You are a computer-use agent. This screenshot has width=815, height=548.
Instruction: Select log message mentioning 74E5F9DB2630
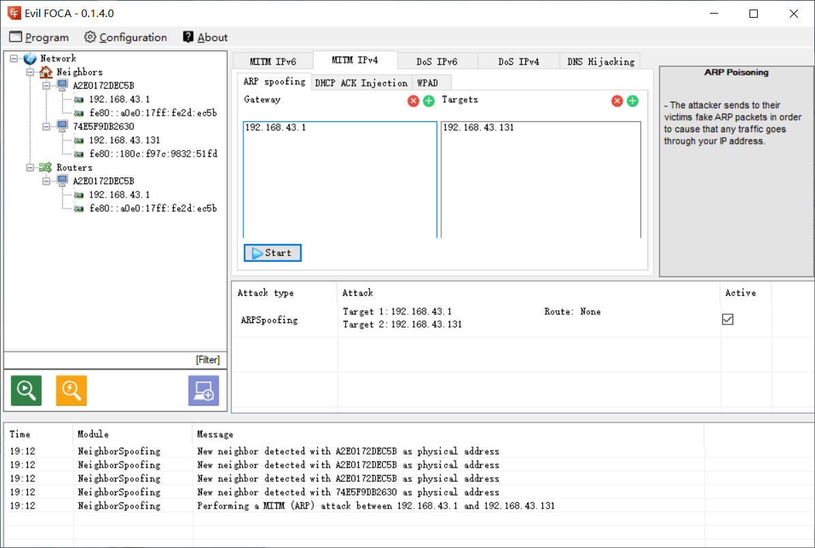pos(349,492)
